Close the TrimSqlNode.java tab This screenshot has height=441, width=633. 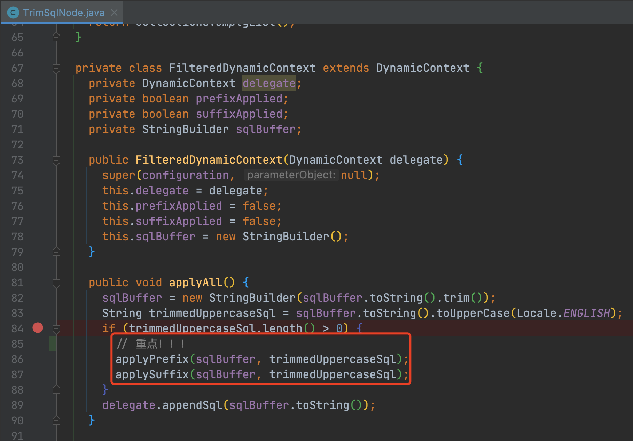pos(114,13)
